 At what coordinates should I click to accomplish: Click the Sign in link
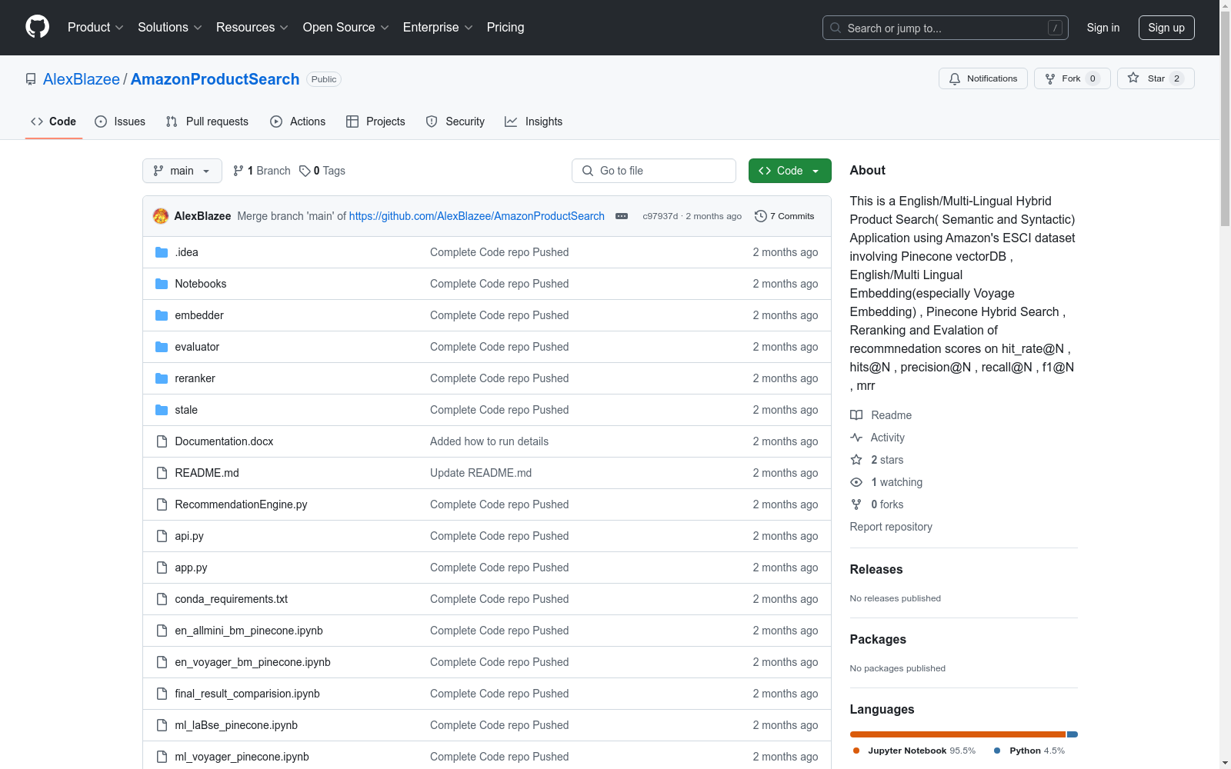pos(1103,28)
